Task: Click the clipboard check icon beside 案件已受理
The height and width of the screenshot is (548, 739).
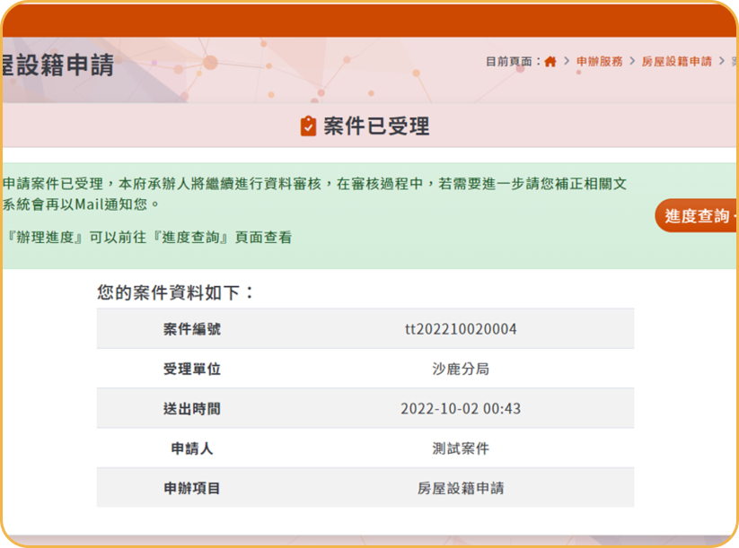Action: [x=308, y=126]
